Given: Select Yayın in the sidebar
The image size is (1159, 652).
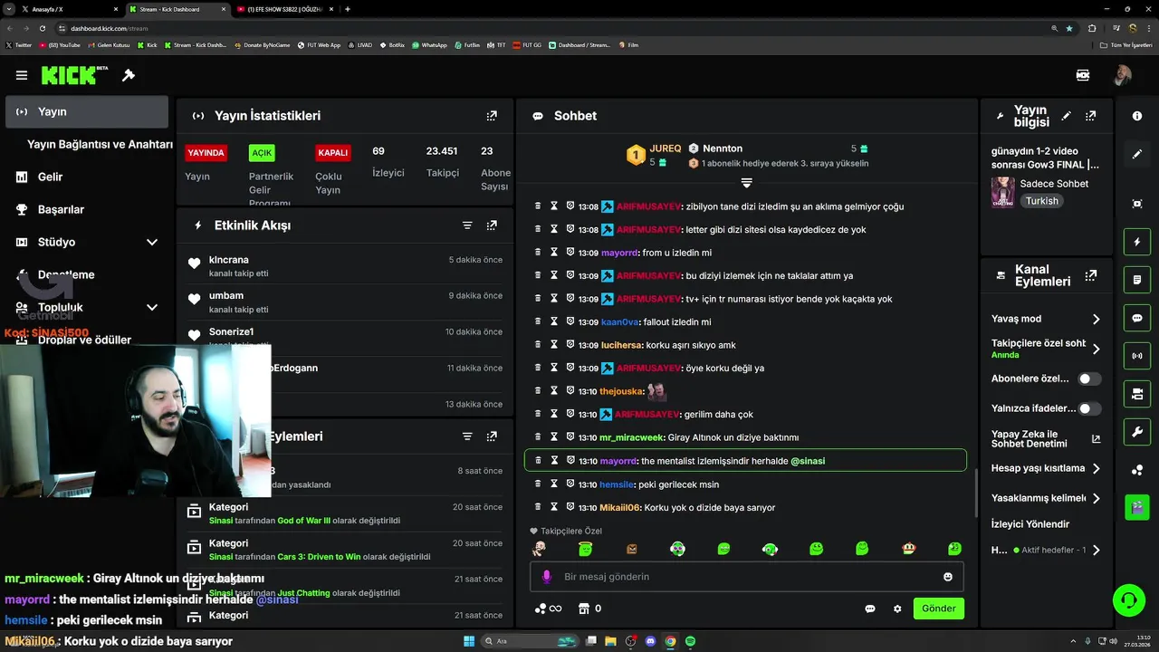Looking at the screenshot, I should tap(87, 111).
